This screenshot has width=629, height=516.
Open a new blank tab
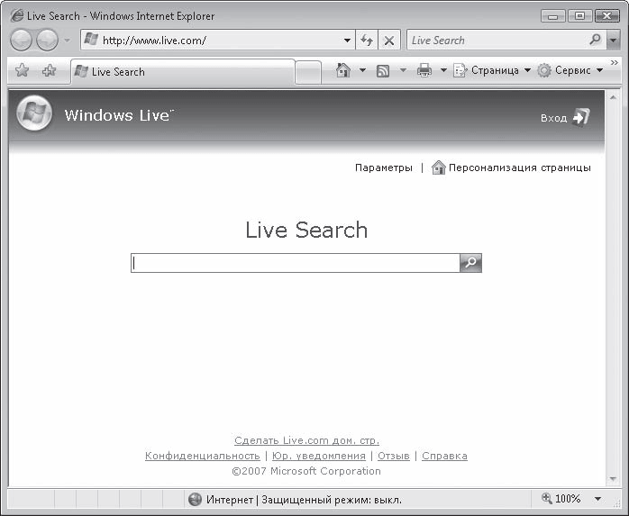[308, 72]
